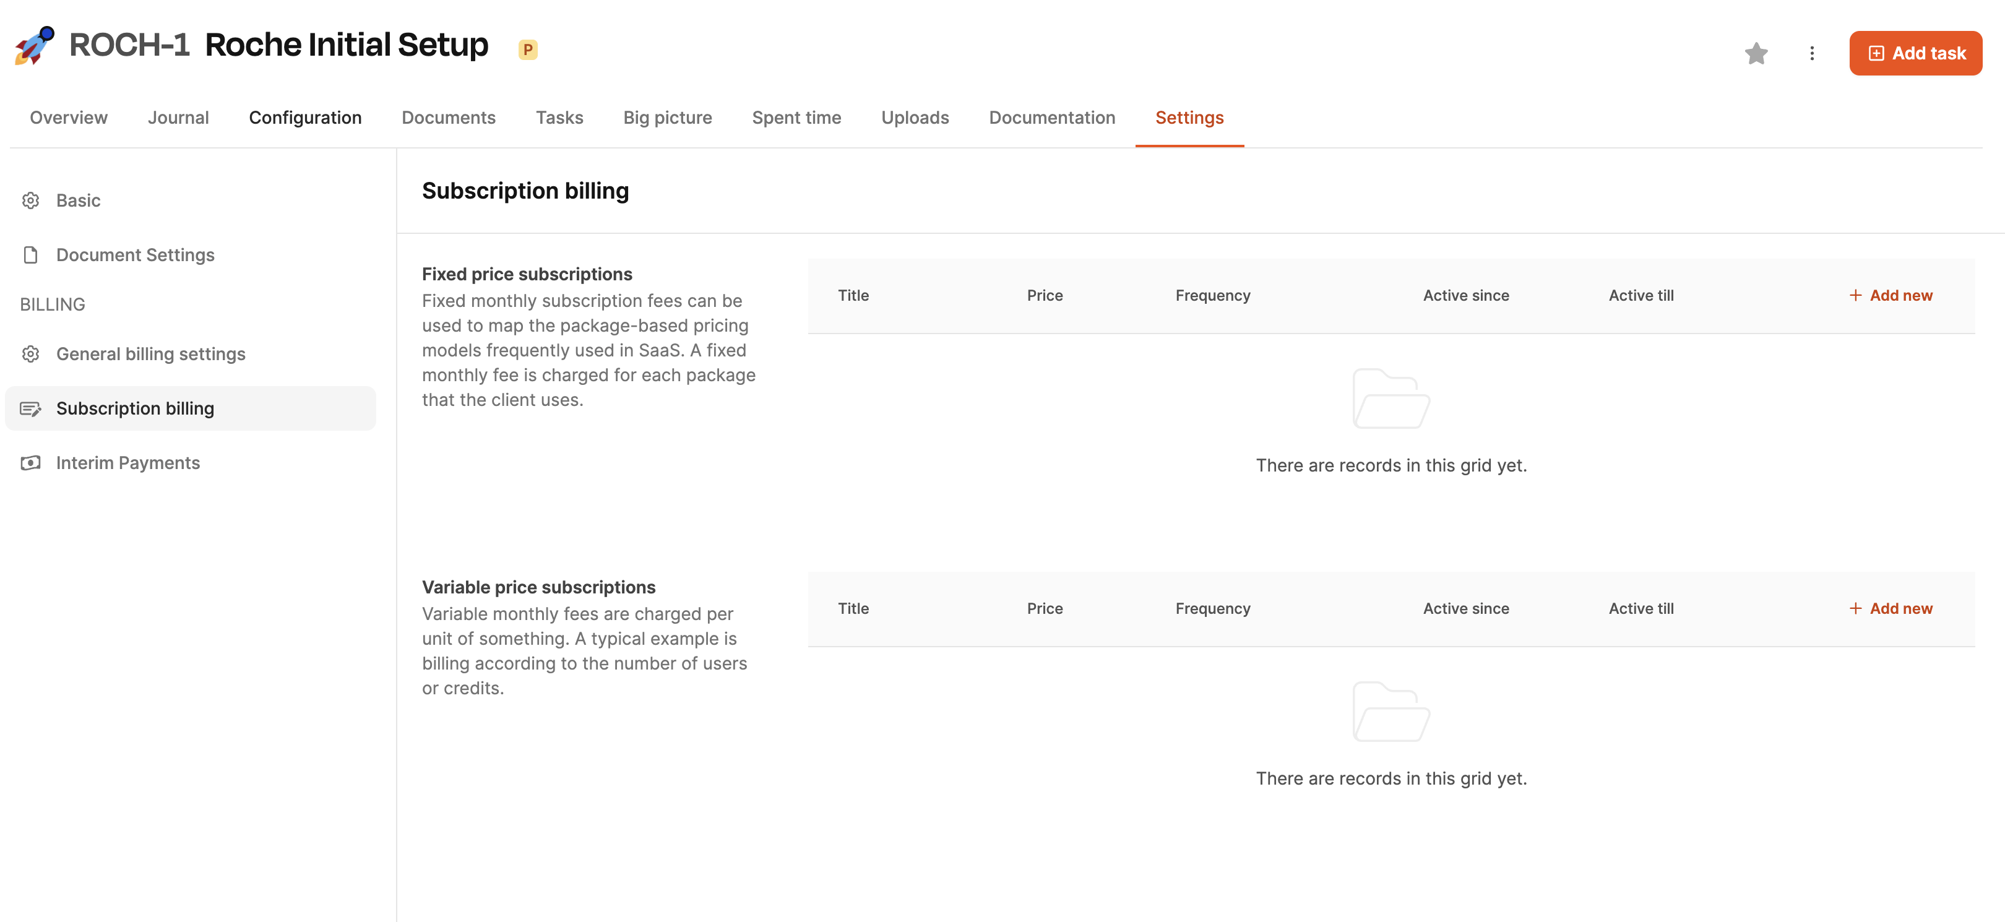Click the rocket project icon
Viewport: 2005px width, 922px height.
[x=34, y=46]
